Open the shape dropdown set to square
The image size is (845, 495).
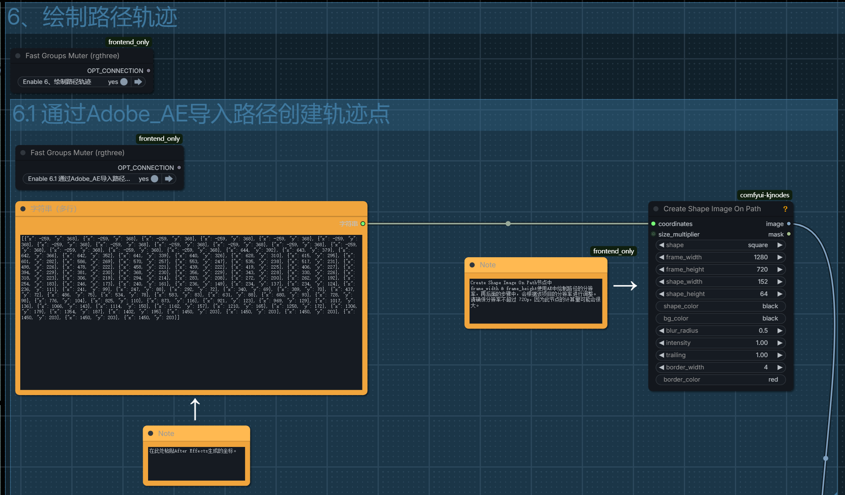point(721,245)
